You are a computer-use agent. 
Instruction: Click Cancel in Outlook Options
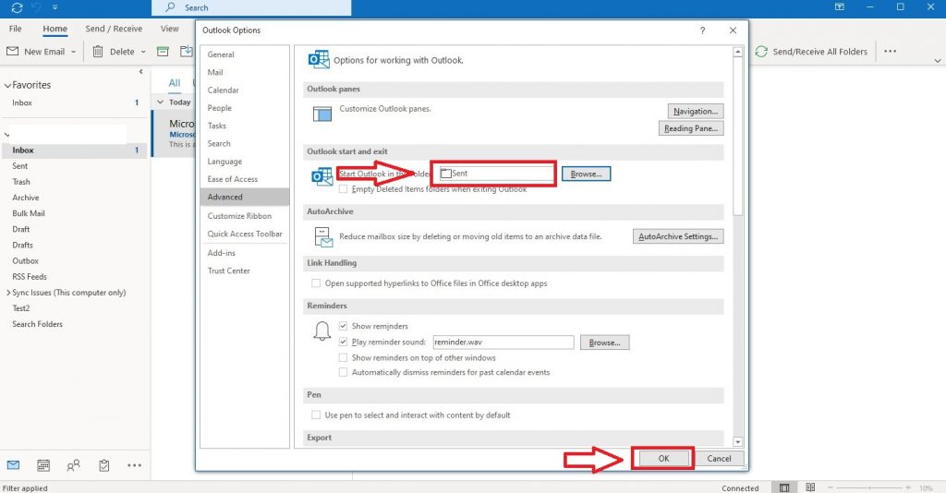719,459
